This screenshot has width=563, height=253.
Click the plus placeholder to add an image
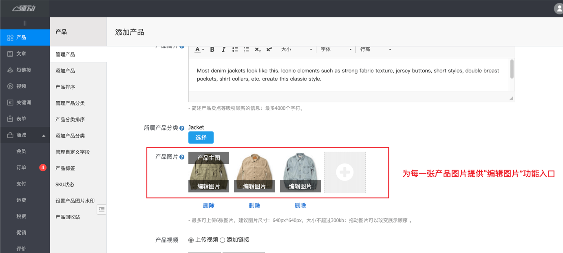[344, 172]
